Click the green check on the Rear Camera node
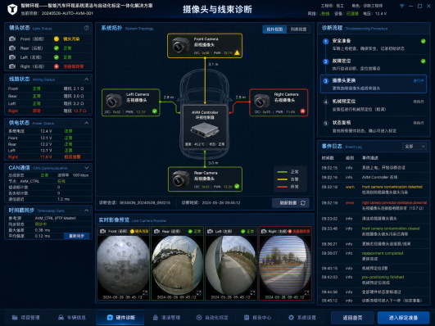 click(x=237, y=187)
